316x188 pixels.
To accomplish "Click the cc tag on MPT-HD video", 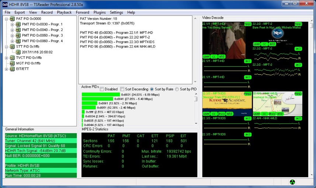I will click(x=214, y=57).
